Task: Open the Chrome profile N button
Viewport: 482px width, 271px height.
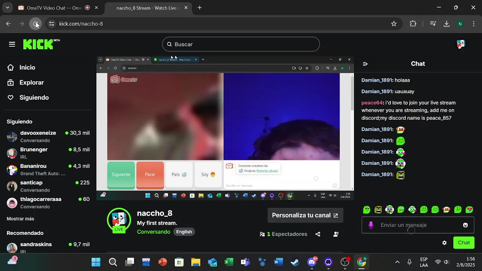Action: [460, 24]
